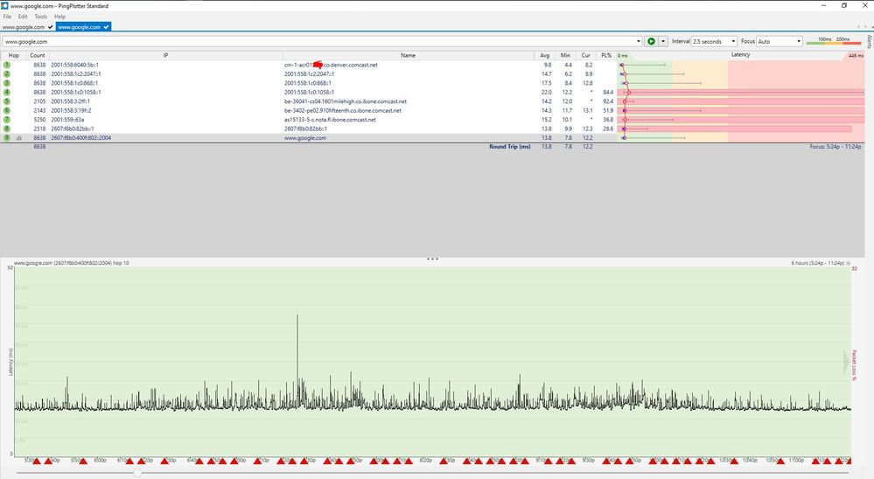
Task: Click the three-dot splitter handle above the graph
Action: click(x=432, y=259)
